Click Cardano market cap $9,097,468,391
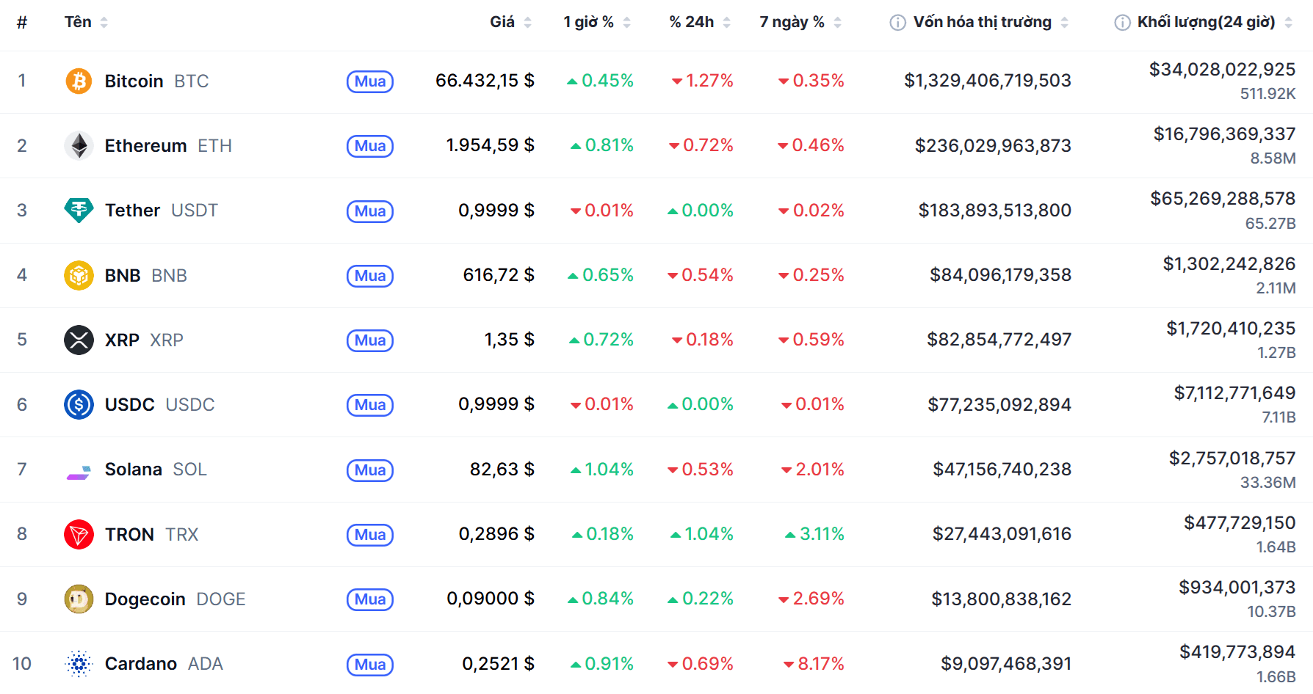 coord(1006,664)
